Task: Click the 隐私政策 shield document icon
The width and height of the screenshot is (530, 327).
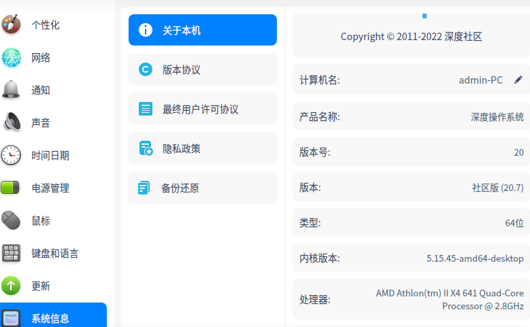Action: point(146,148)
